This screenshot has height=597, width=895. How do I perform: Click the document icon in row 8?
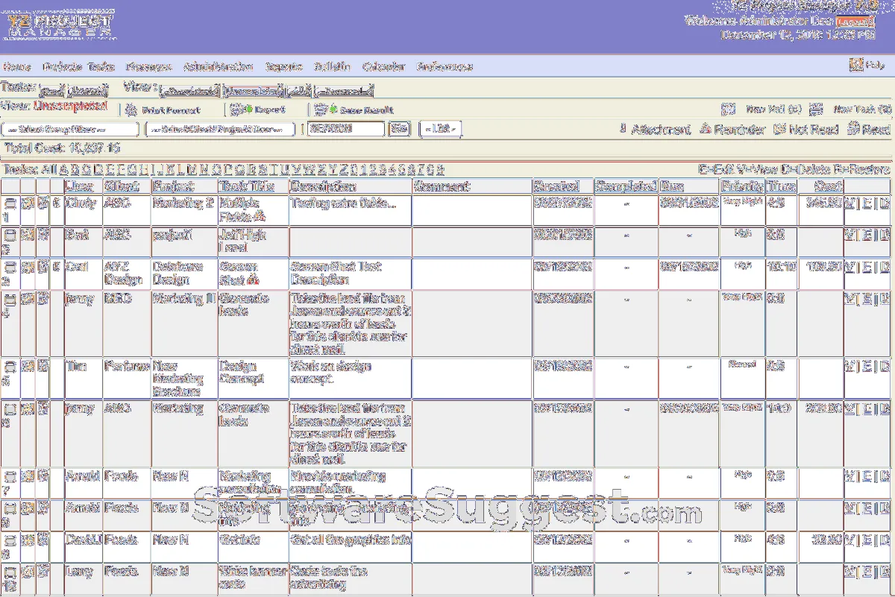(x=43, y=508)
